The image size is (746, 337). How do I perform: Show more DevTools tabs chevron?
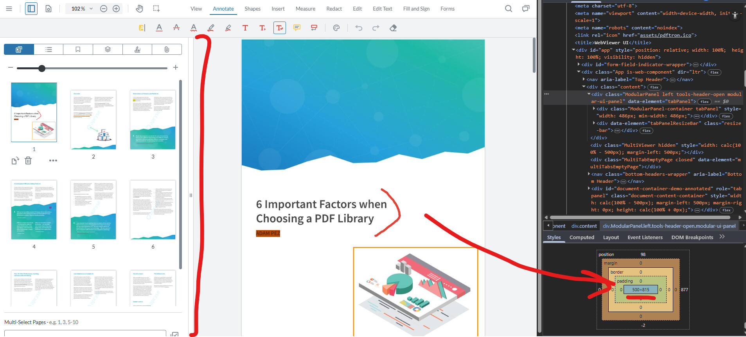coord(722,237)
